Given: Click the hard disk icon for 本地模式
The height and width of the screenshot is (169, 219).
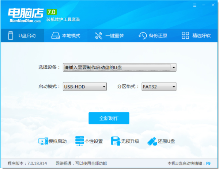Looking at the screenshot, I should click(x=56, y=35).
